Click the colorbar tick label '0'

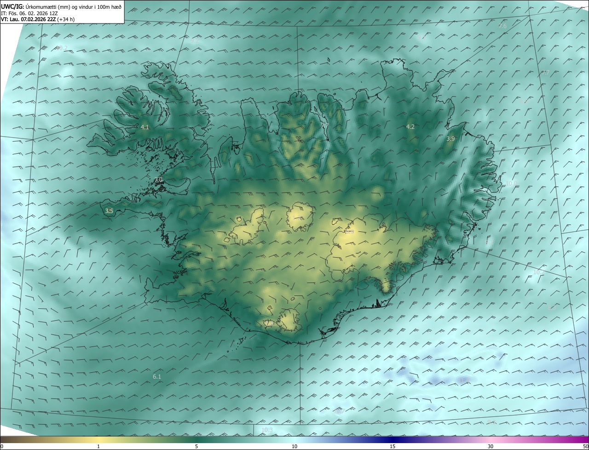click(2, 446)
